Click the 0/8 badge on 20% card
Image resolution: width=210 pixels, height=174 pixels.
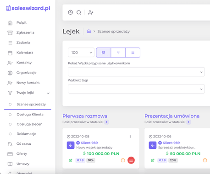coord(162,160)
